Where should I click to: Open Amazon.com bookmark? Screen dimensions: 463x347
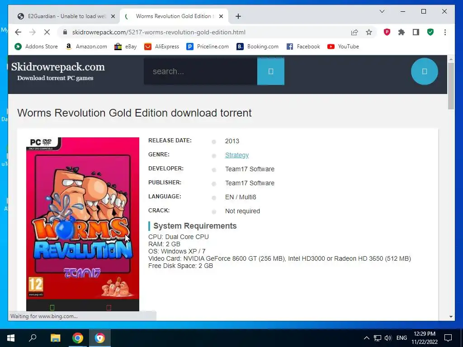coord(86,47)
